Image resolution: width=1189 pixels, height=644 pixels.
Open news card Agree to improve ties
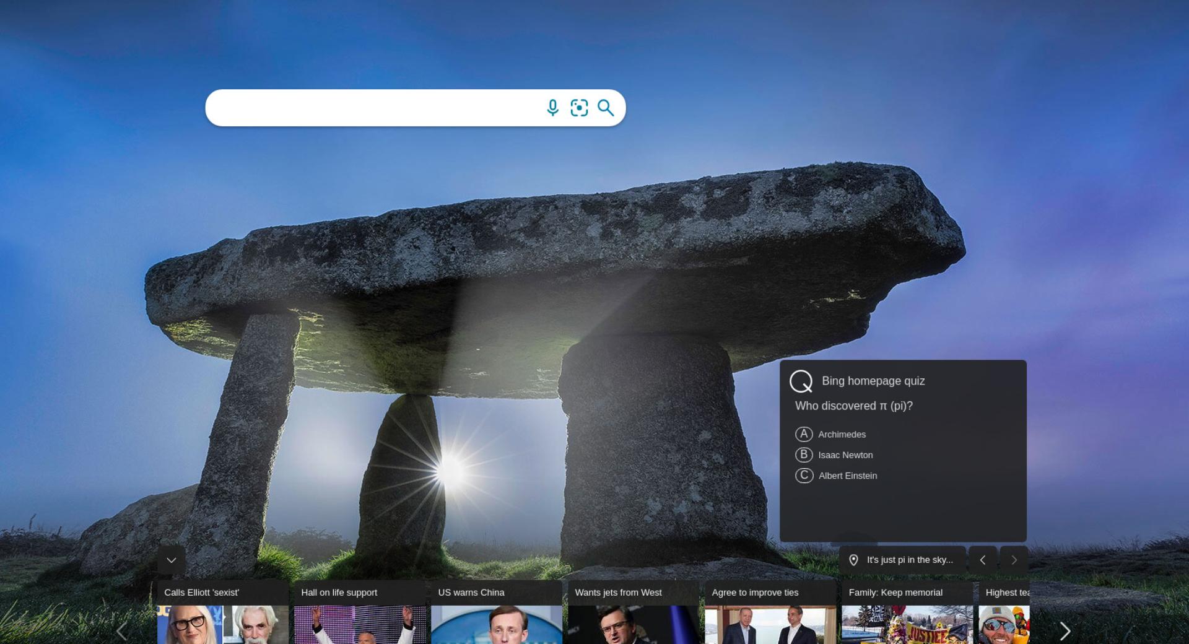pos(770,612)
